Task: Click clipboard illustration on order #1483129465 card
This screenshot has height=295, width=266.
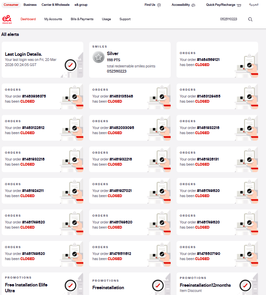Action: (x=247, y=97)
